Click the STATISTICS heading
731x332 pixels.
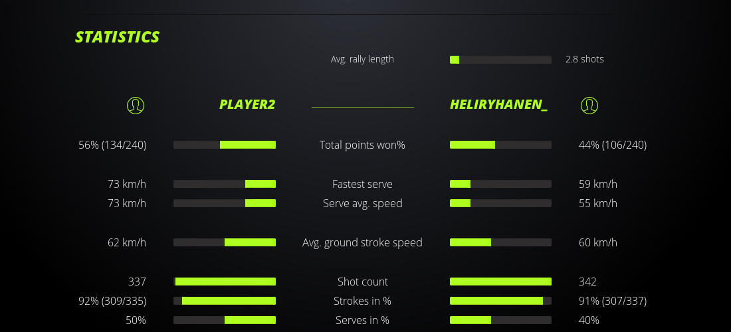coord(118,37)
